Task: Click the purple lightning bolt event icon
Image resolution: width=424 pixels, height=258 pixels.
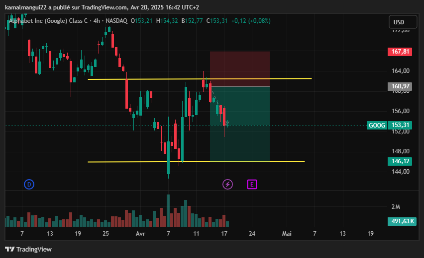Action: tap(227, 185)
